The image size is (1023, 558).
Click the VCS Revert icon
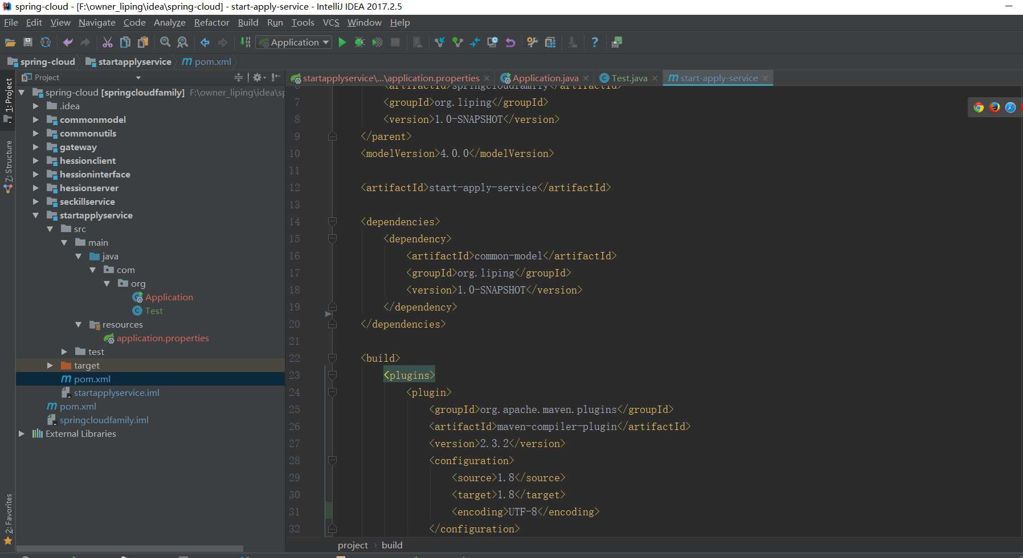(510, 42)
